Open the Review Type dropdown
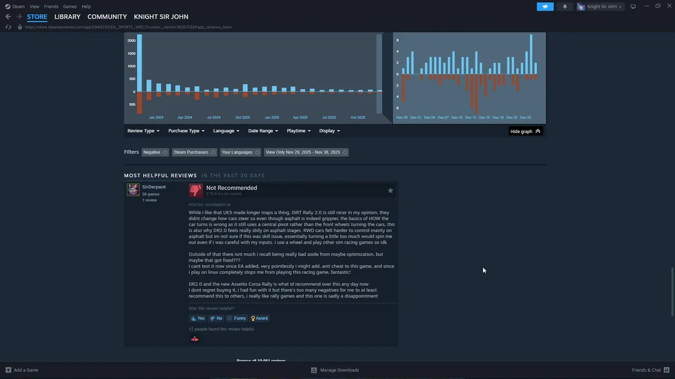The width and height of the screenshot is (675, 379). [143, 131]
